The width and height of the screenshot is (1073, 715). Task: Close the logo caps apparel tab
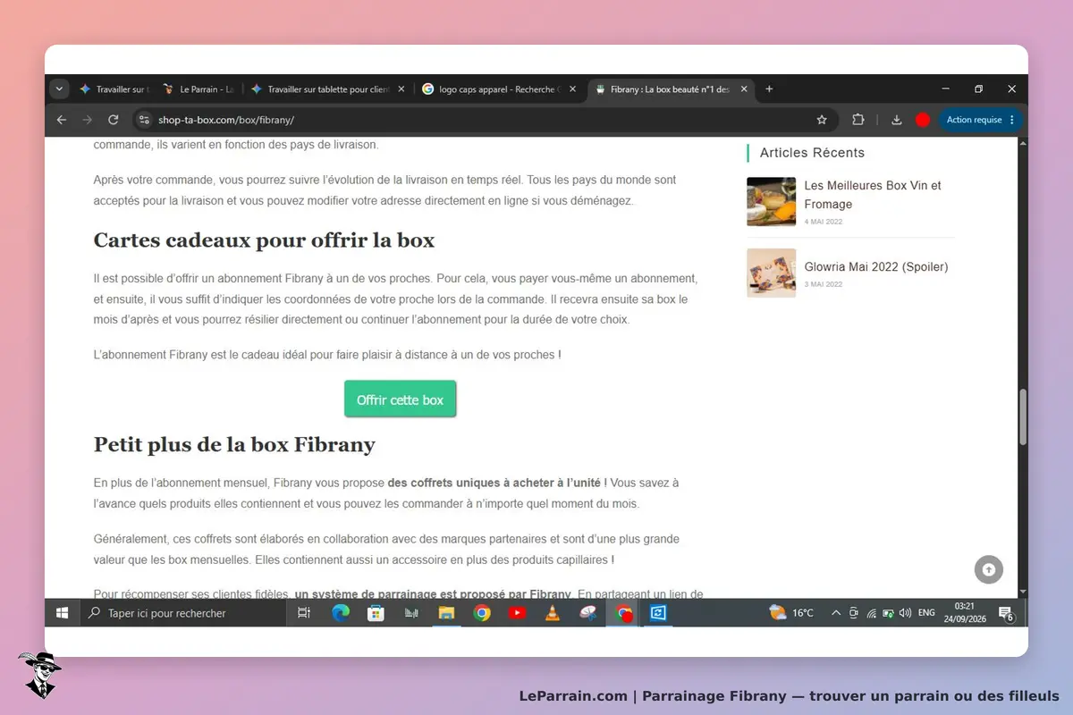(x=573, y=89)
